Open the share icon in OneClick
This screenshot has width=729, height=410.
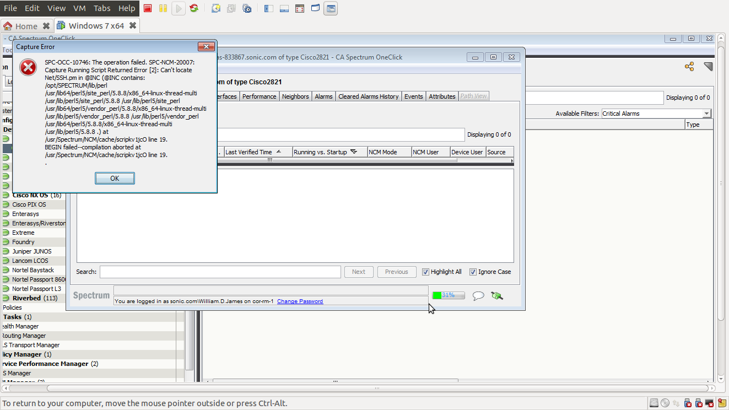click(x=689, y=67)
